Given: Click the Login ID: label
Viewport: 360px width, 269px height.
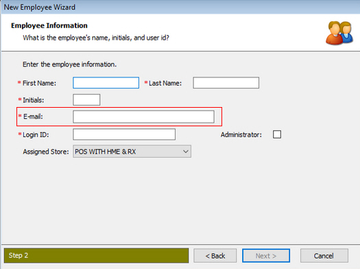Looking at the screenshot, I should [36, 134].
